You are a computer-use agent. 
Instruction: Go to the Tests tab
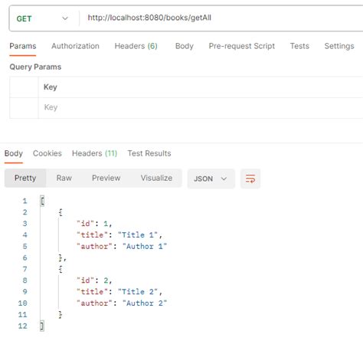(x=299, y=46)
